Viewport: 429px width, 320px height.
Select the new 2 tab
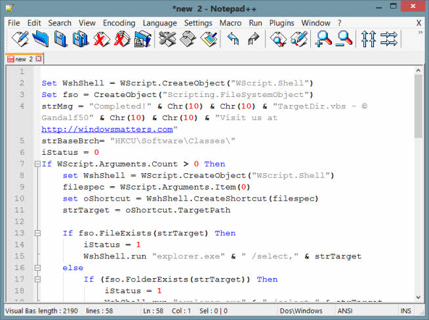(24, 59)
